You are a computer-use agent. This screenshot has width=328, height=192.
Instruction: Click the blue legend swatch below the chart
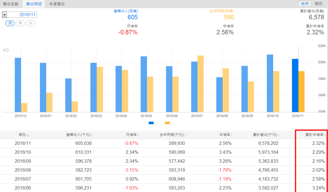(151, 123)
